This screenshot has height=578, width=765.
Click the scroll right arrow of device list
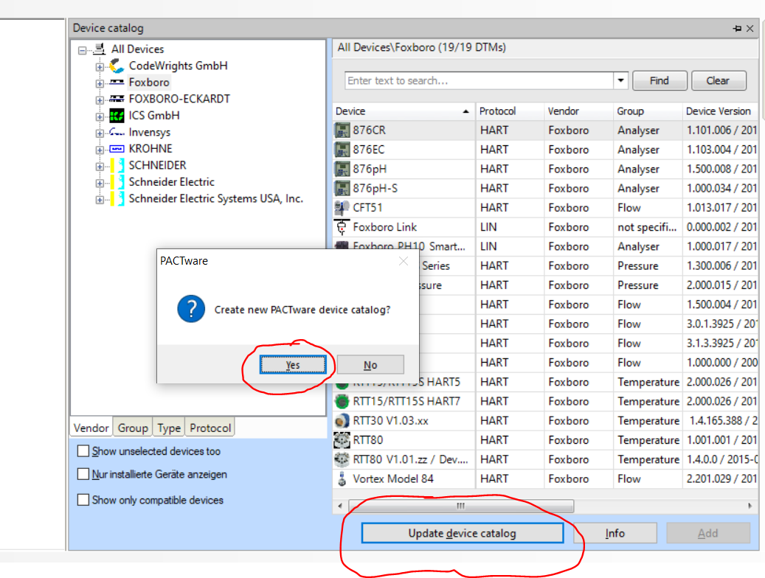750,506
